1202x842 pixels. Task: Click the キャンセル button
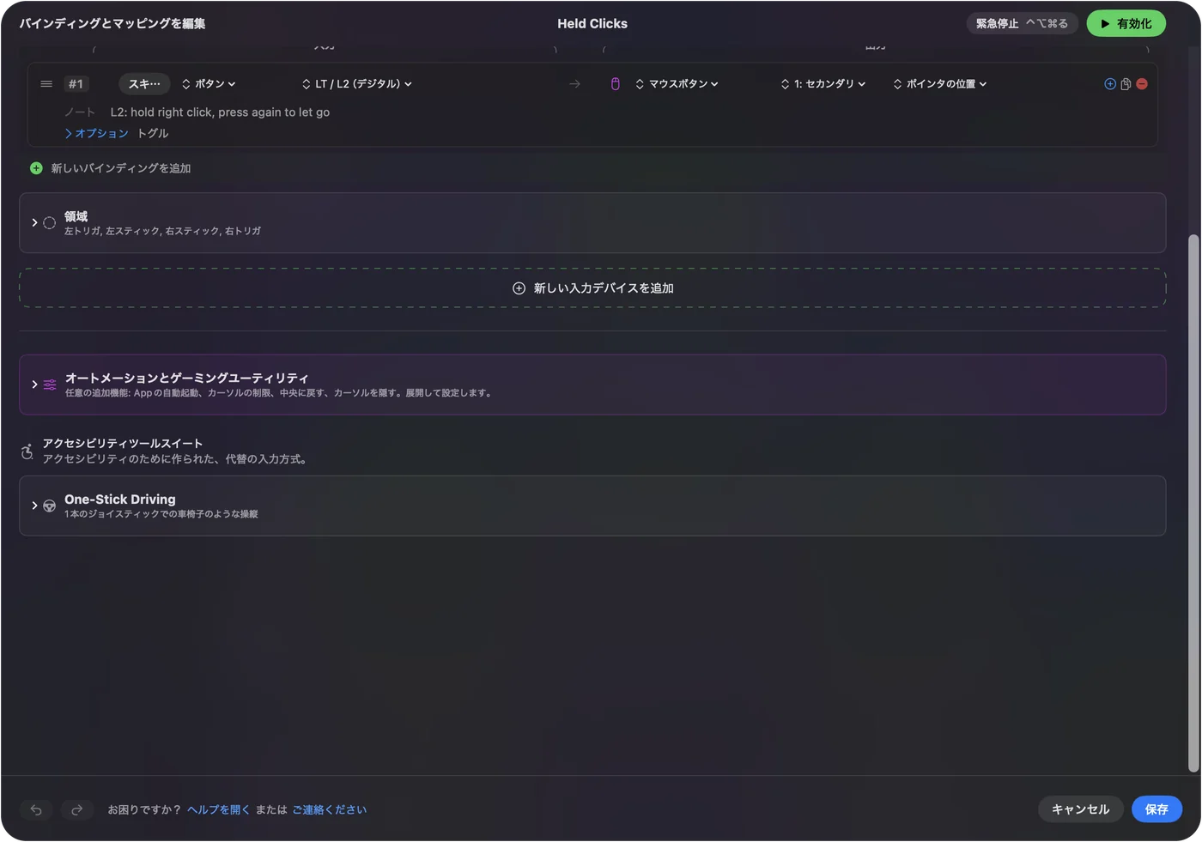1080,809
